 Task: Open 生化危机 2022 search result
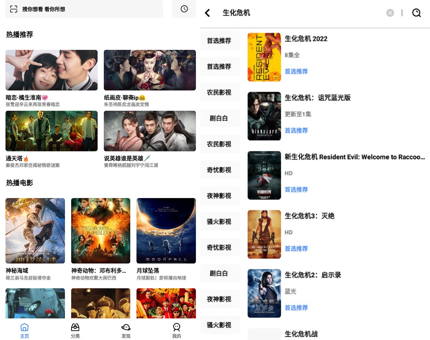click(x=306, y=39)
